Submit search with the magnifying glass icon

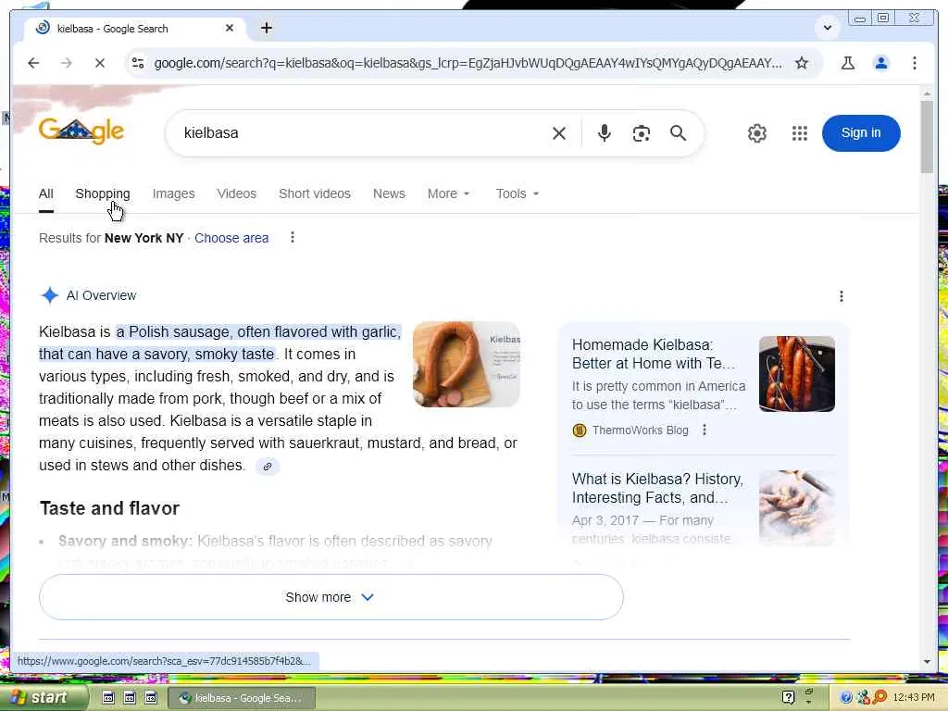(679, 133)
